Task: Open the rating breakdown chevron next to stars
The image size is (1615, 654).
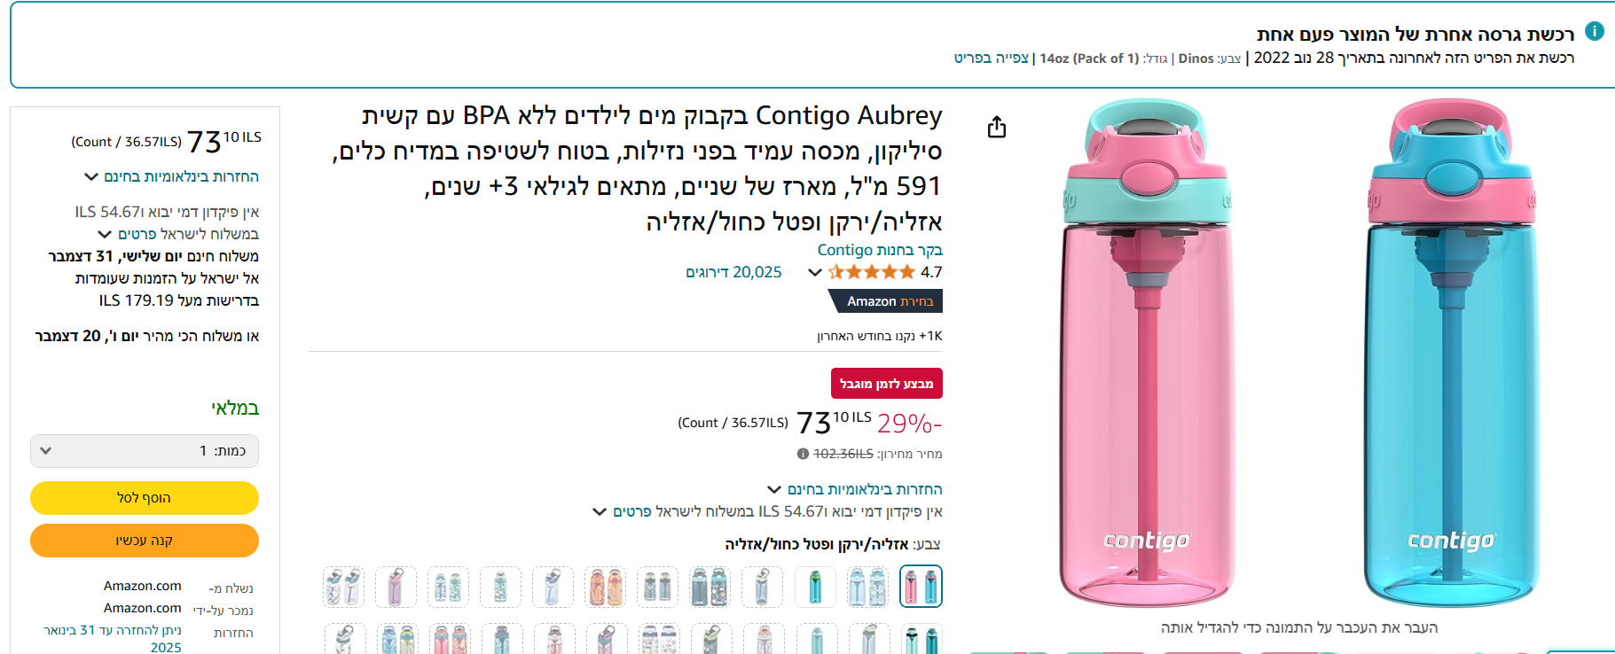Action: pos(814,272)
